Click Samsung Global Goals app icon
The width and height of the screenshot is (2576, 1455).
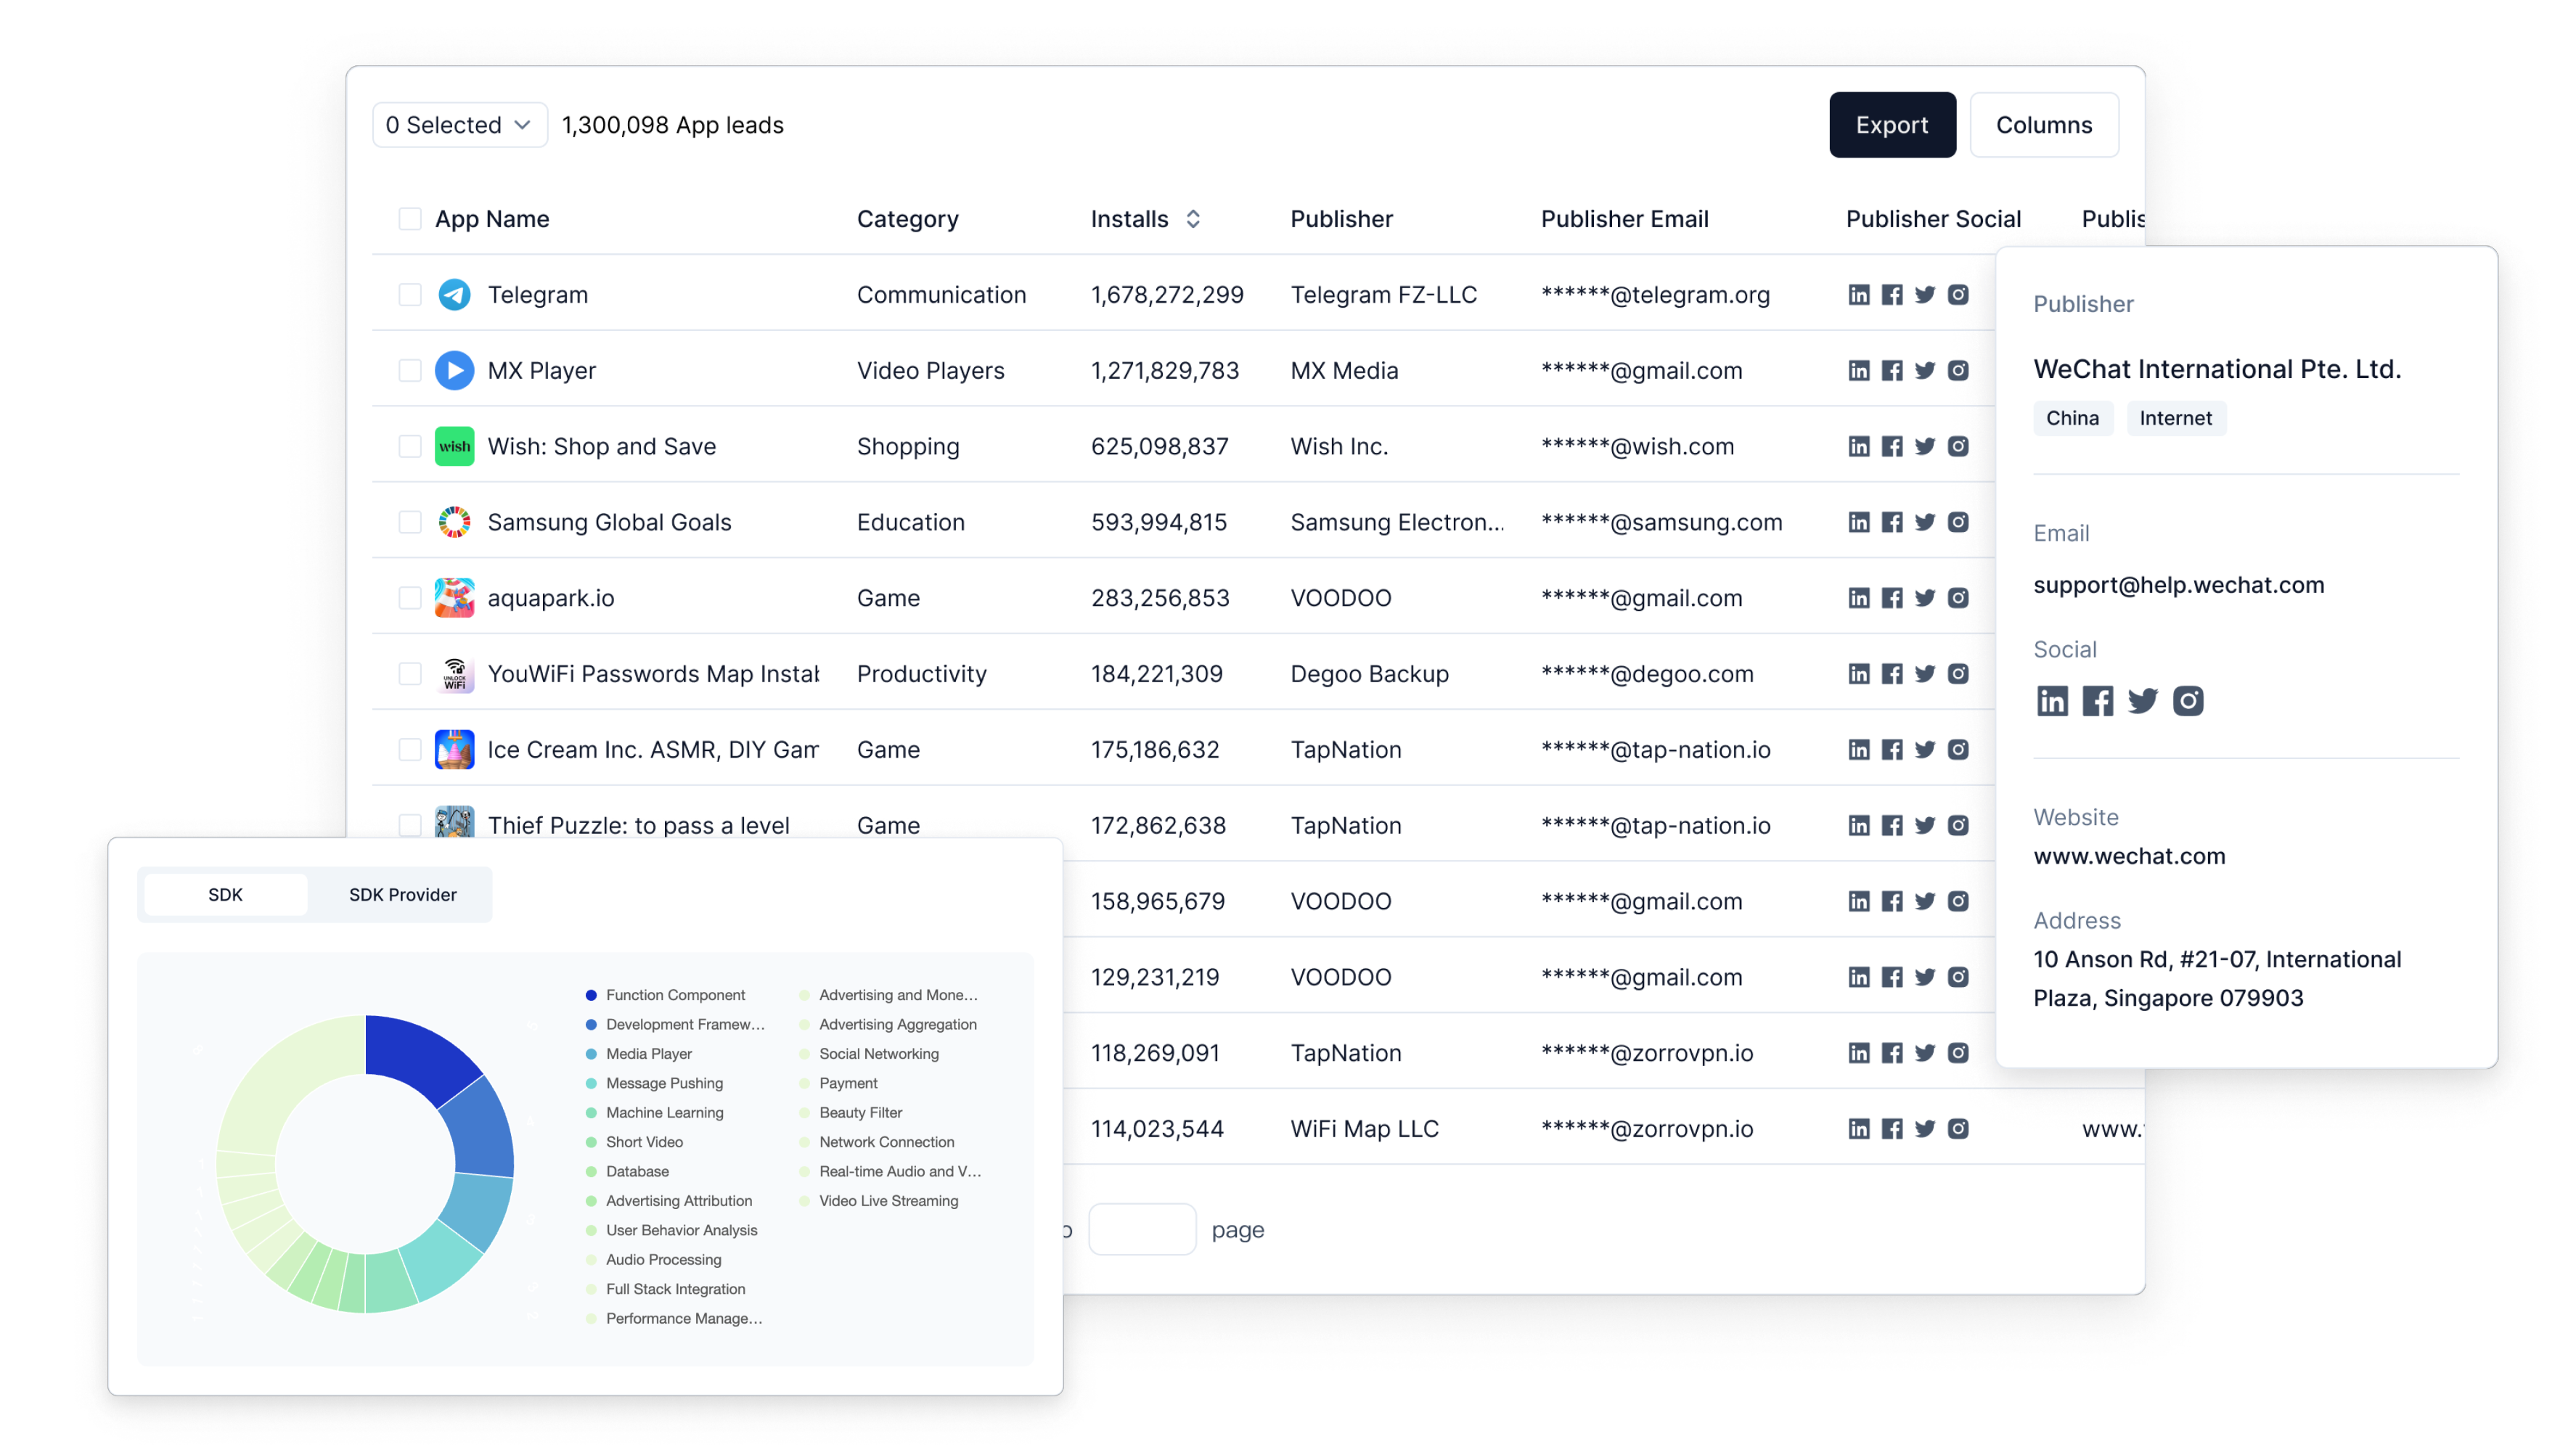tap(454, 522)
